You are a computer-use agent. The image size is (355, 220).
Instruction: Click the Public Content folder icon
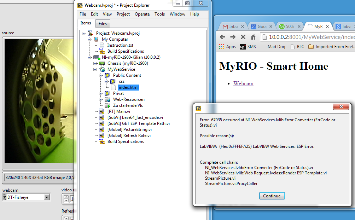point(107,75)
